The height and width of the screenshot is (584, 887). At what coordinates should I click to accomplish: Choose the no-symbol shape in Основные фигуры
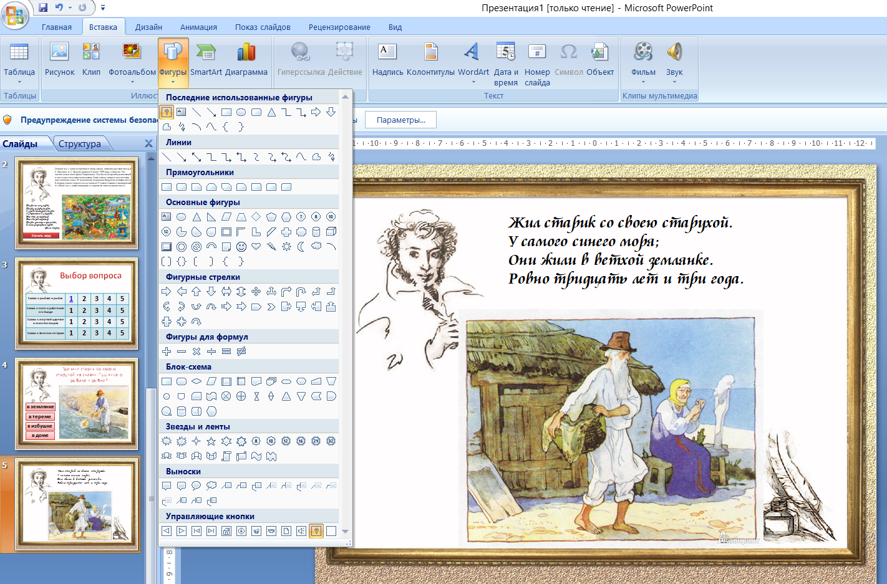pos(196,247)
